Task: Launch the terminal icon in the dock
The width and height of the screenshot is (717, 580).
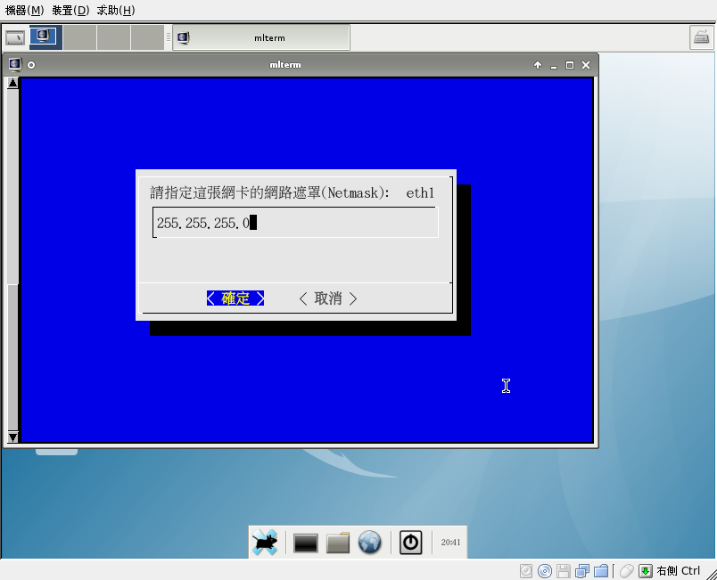Action: click(x=306, y=543)
